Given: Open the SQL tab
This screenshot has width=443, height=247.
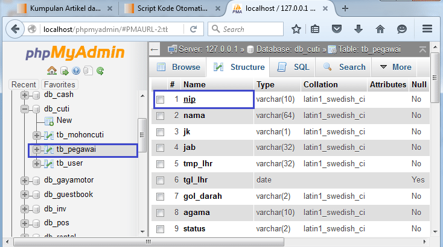Looking at the screenshot, I should coord(293,67).
